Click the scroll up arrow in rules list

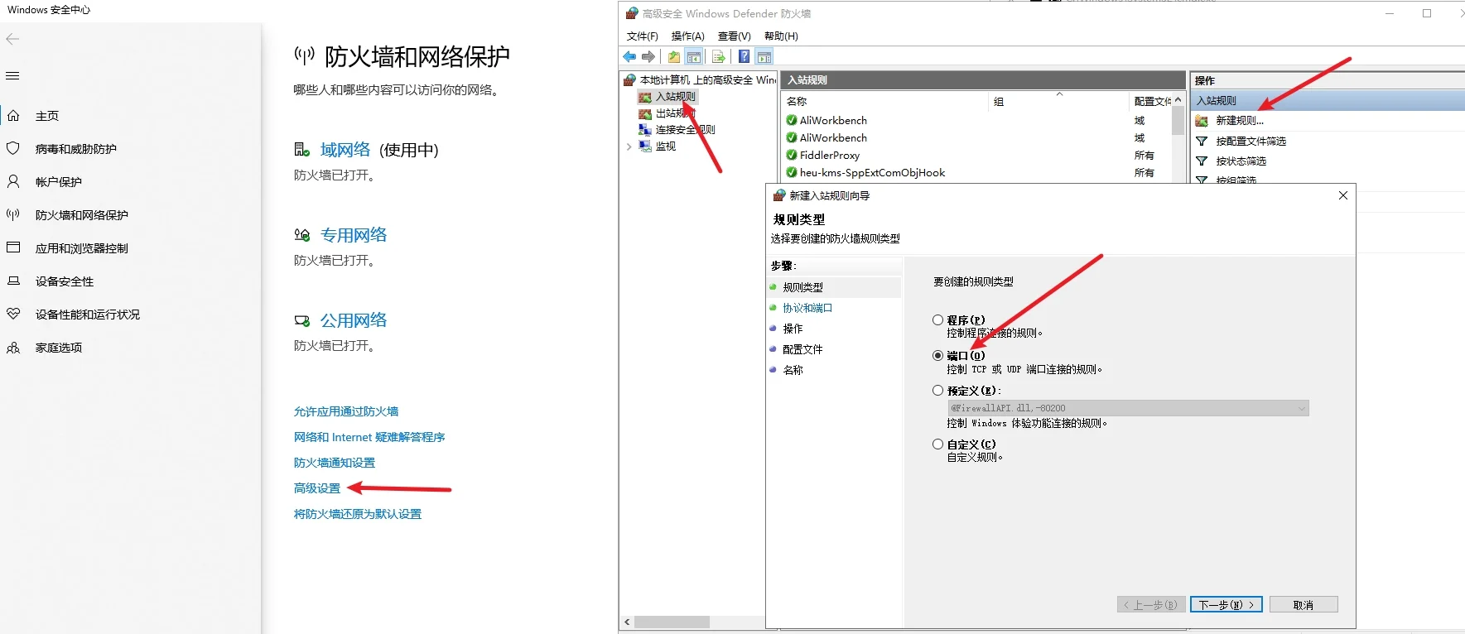point(1178,99)
